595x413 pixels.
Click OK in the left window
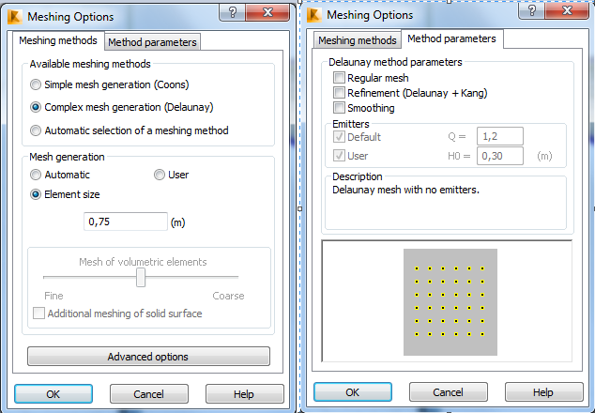pos(53,394)
